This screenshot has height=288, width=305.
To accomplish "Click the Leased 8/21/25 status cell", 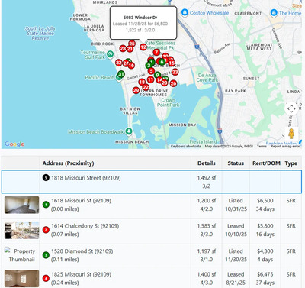I will 236,278.
